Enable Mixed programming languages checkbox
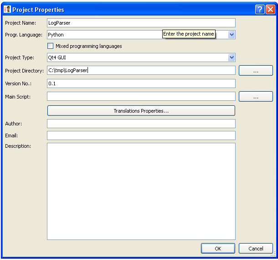 (x=51, y=46)
